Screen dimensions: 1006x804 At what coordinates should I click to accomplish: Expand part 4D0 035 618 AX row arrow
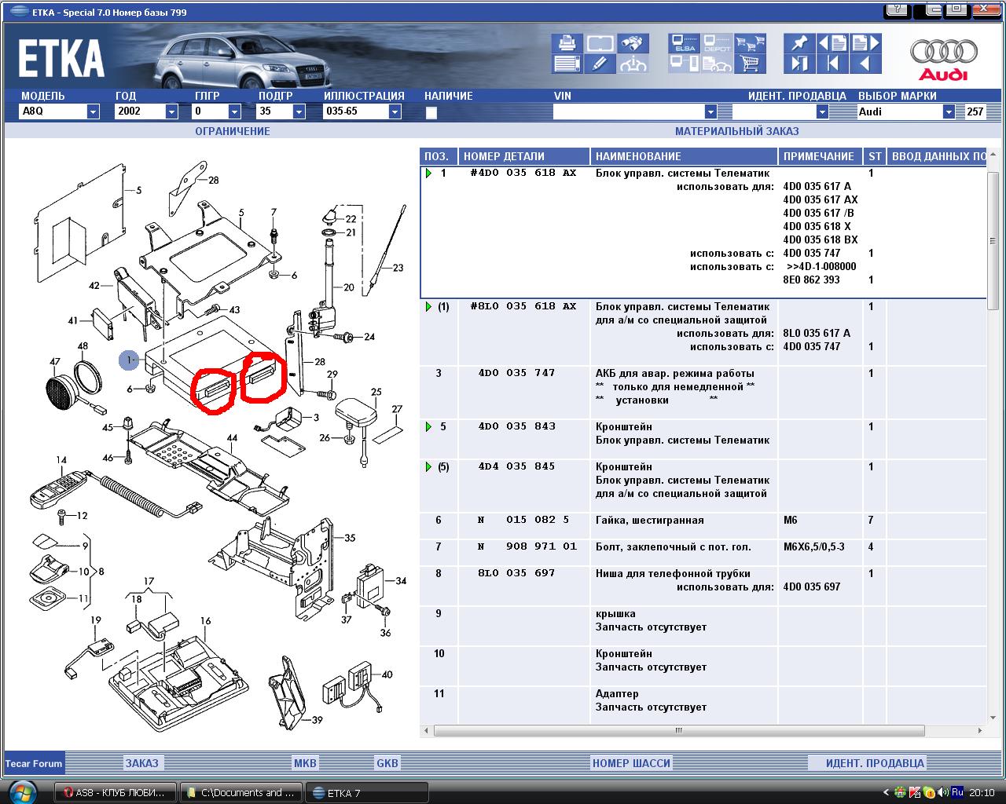(428, 173)
